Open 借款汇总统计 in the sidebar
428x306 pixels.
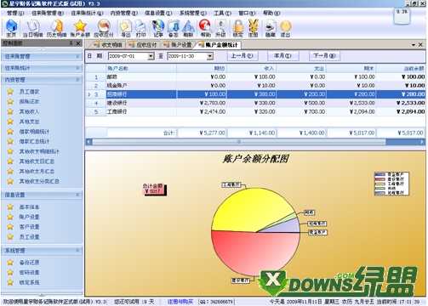click(x=34, y=141)
